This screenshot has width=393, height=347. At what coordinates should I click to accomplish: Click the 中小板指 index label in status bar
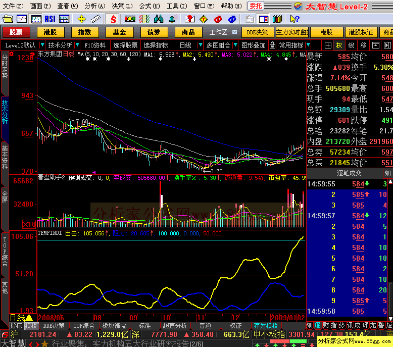pyautogui.click(x=269, y=334)
